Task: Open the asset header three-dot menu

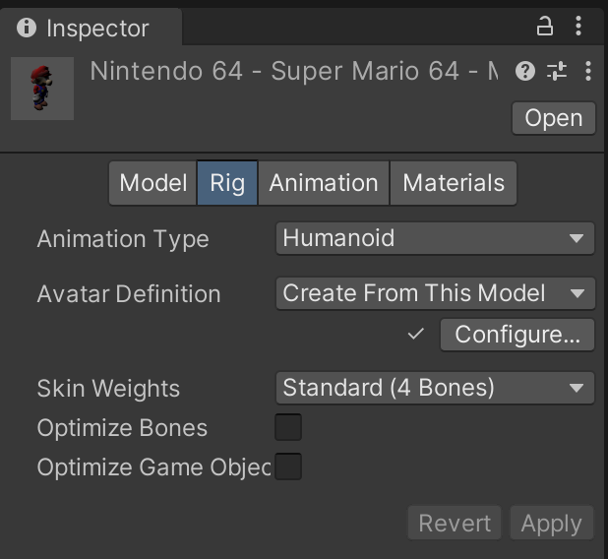Action: [587, 72]
